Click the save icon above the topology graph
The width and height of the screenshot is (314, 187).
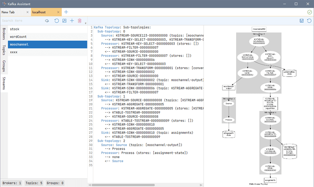click(302, 21)
